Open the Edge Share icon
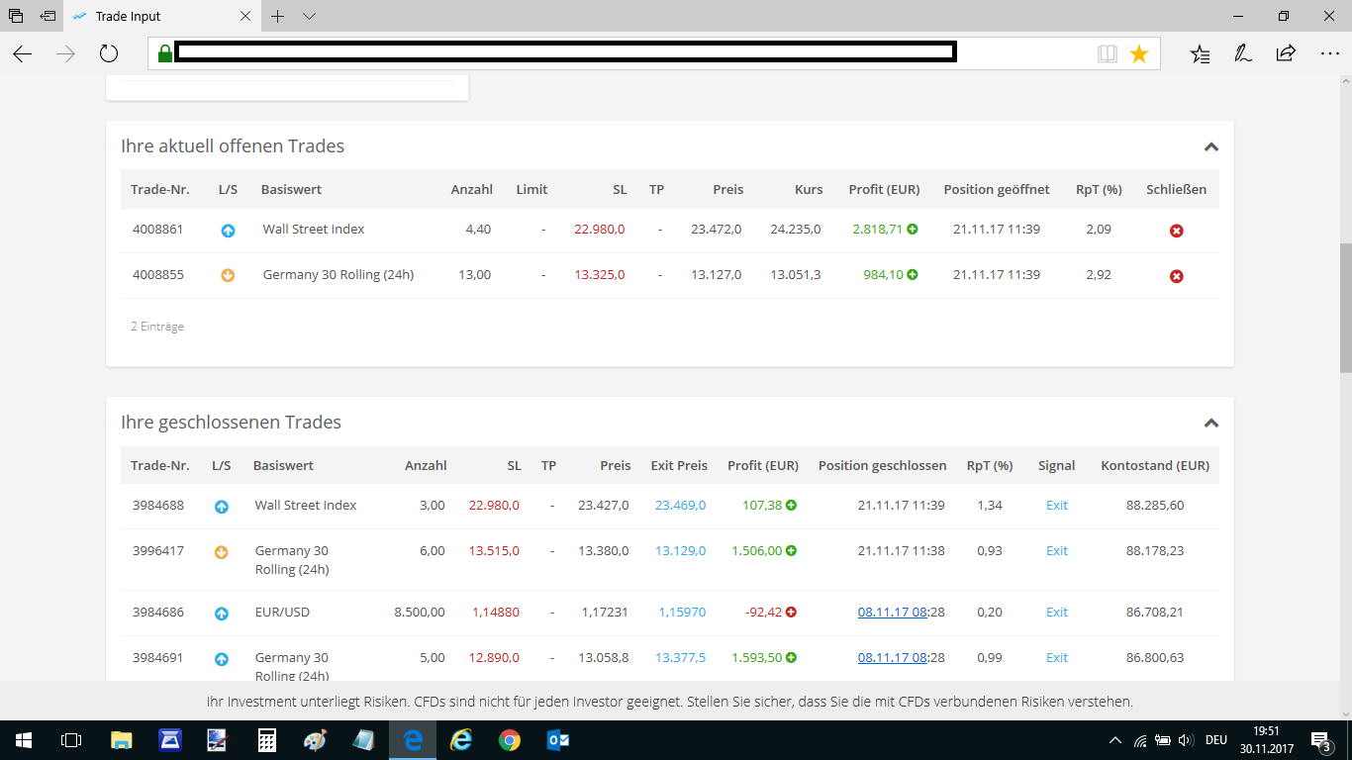 point(1286,54)
